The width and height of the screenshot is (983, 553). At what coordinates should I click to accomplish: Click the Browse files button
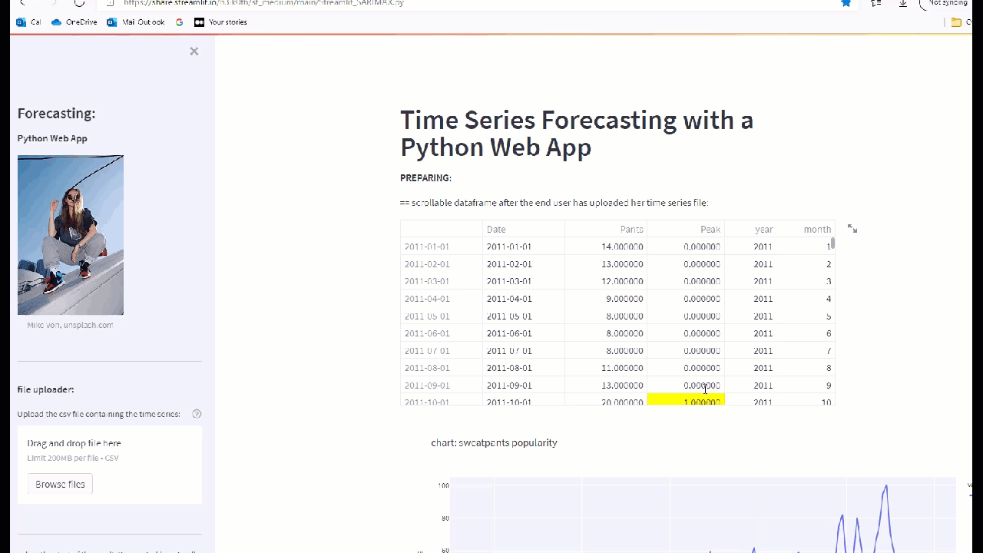click(60, 485)
